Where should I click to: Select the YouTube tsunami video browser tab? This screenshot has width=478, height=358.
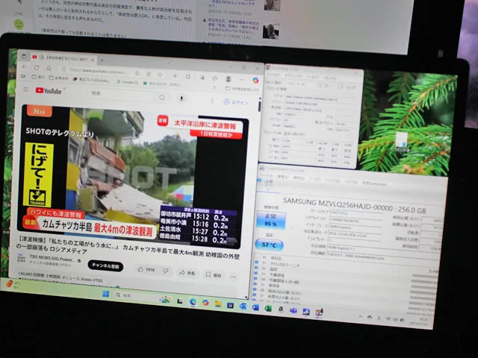[64, 58]
